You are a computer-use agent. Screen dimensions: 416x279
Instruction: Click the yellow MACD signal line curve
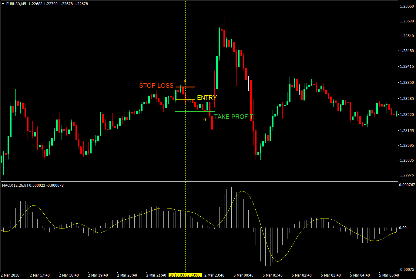pyautogui.click(x=241, y=191)
